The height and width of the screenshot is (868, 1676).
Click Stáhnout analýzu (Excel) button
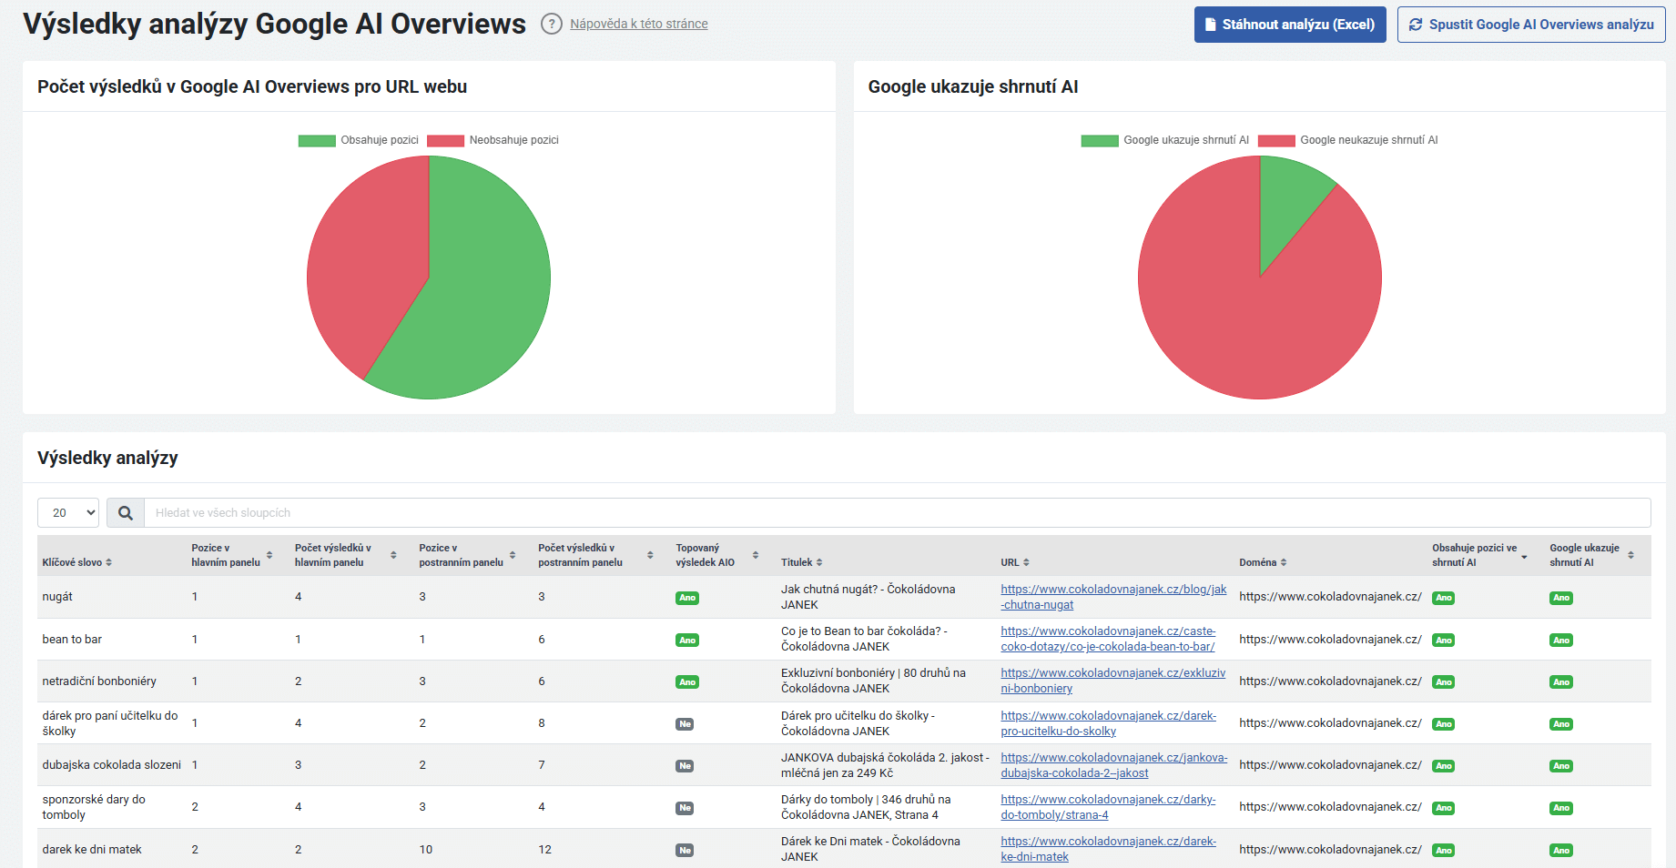pyautogui.click(x=1289, y=25)
